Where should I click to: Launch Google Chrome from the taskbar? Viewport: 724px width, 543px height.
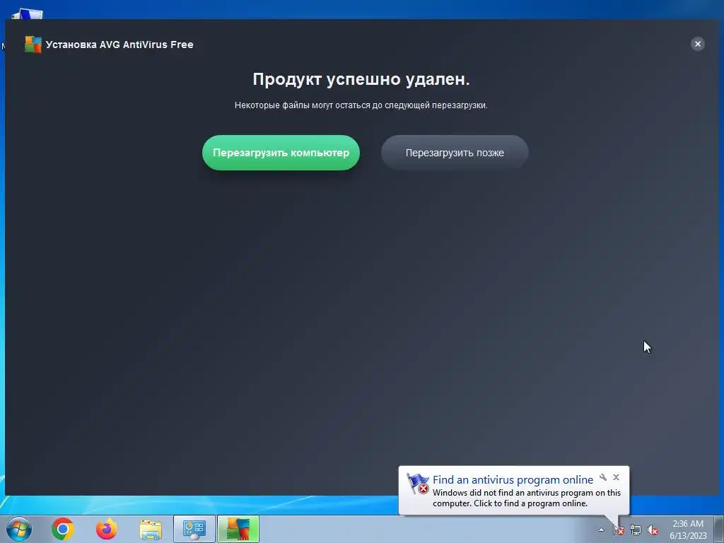[x=63, y=529]
